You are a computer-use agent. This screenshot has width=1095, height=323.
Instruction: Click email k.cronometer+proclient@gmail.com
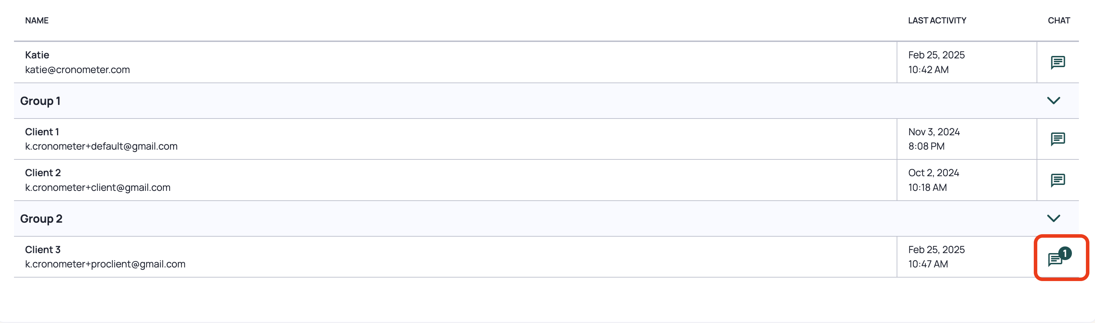105,264
